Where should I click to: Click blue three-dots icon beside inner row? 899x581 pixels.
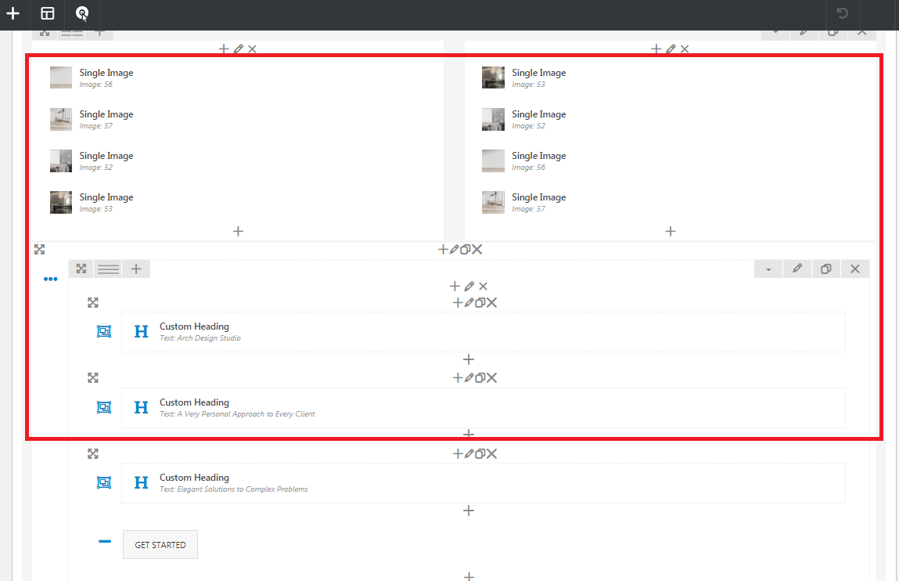coord(50,280)
